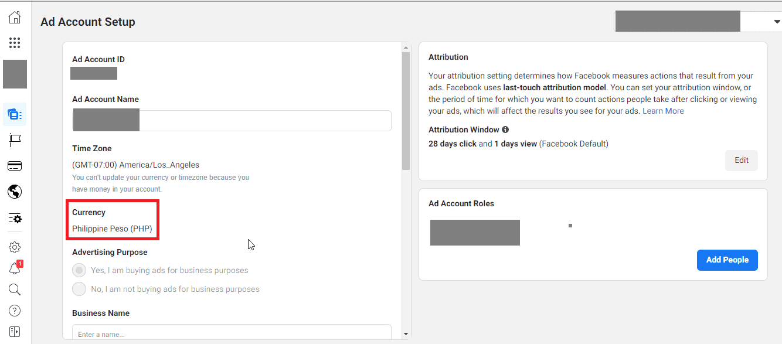The image size is (782, 344).
Task: Open the settings gear icon
Action: [x=14, y=247]
